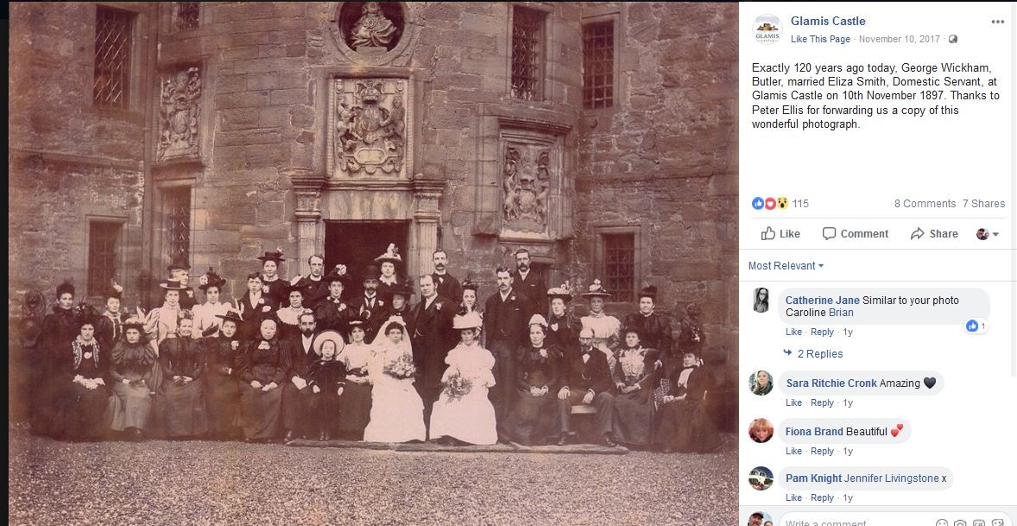Open Sara Ritchie Cronk's profile picture
This screenshot has width=1017, height=526.
point(761,383)
